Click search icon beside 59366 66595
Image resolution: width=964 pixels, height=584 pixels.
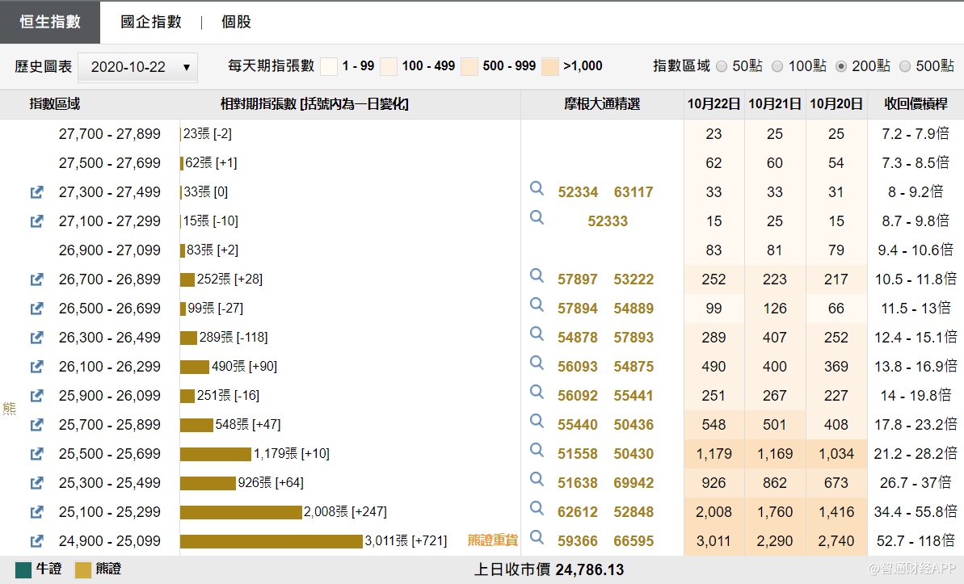click(x=537, y=537)
